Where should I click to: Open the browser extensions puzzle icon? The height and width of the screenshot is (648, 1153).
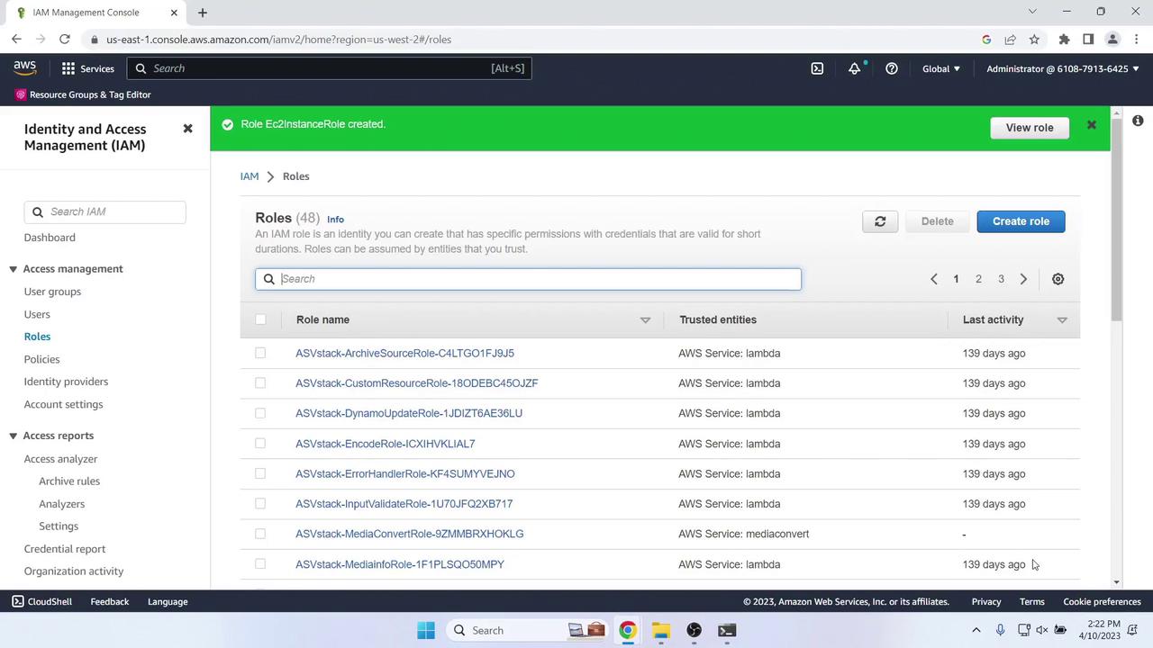pyautogui.click(x=1064, y=40)
